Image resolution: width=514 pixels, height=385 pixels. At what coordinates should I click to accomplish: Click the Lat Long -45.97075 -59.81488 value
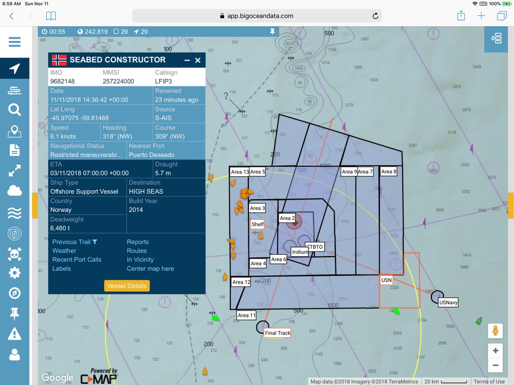79,118
